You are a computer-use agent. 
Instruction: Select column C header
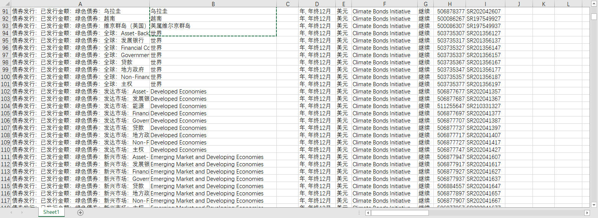288,4
